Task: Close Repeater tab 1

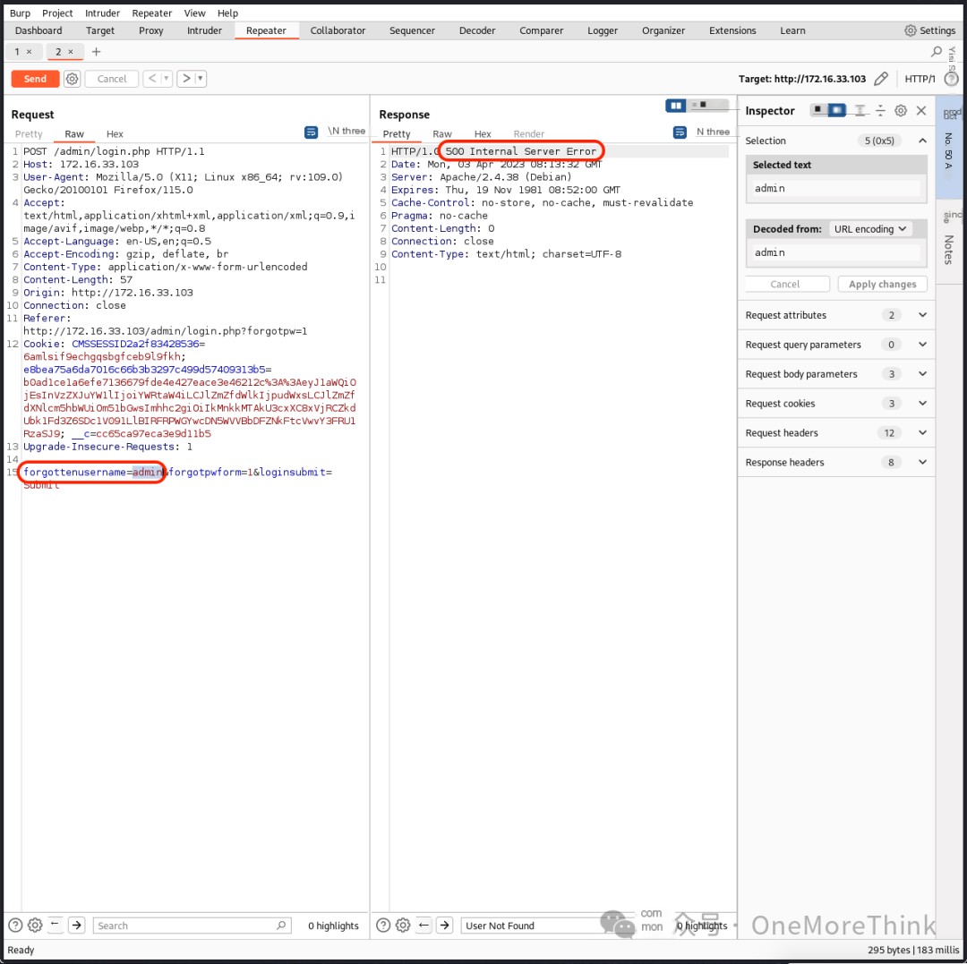Action: tap(29, 52)
